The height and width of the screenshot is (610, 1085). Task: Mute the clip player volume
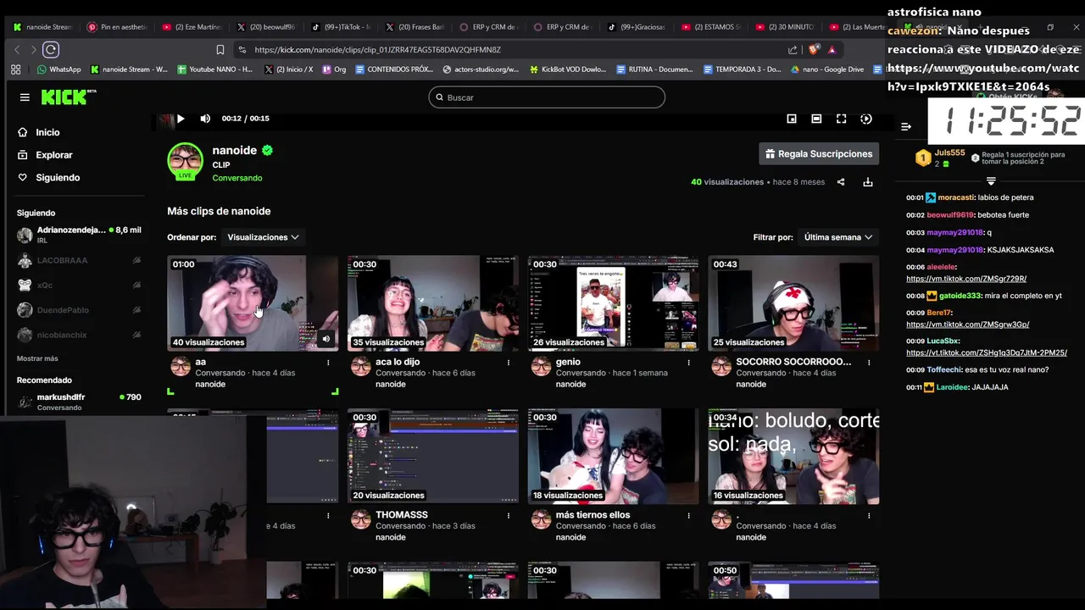[x=205, y=119]
